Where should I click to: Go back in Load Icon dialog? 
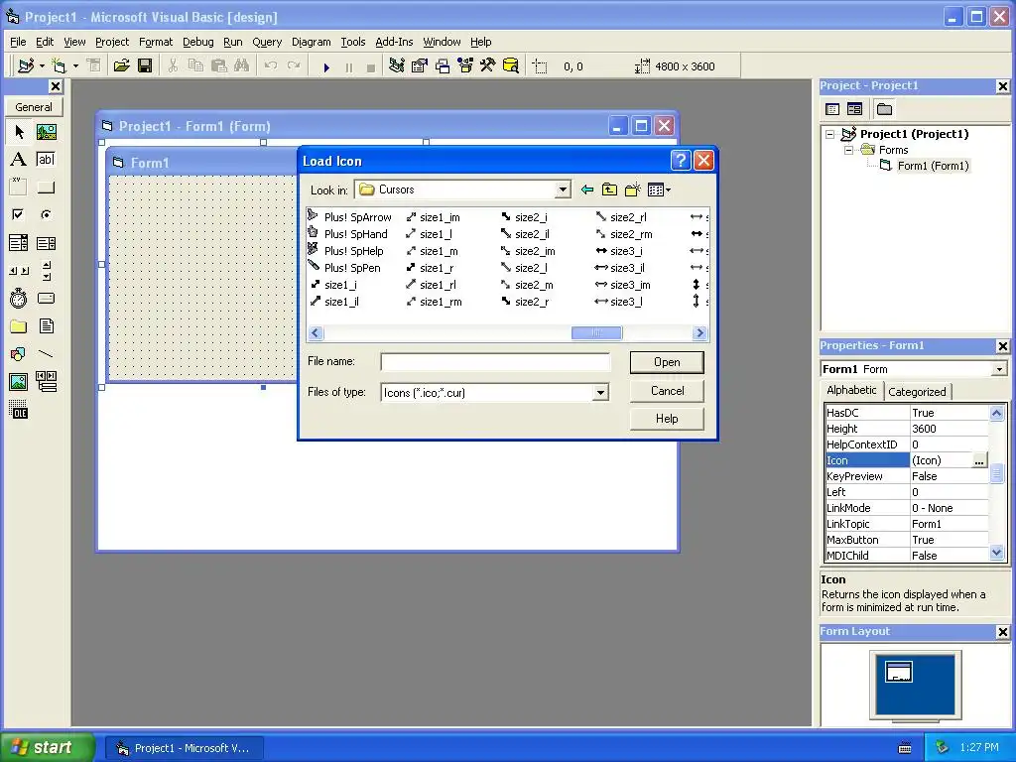[587, 190]
